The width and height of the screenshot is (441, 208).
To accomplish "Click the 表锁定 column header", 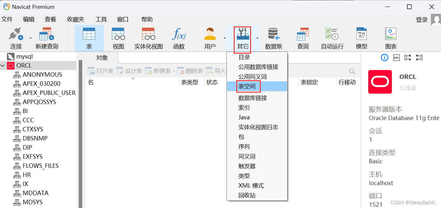I will point(318,82).
